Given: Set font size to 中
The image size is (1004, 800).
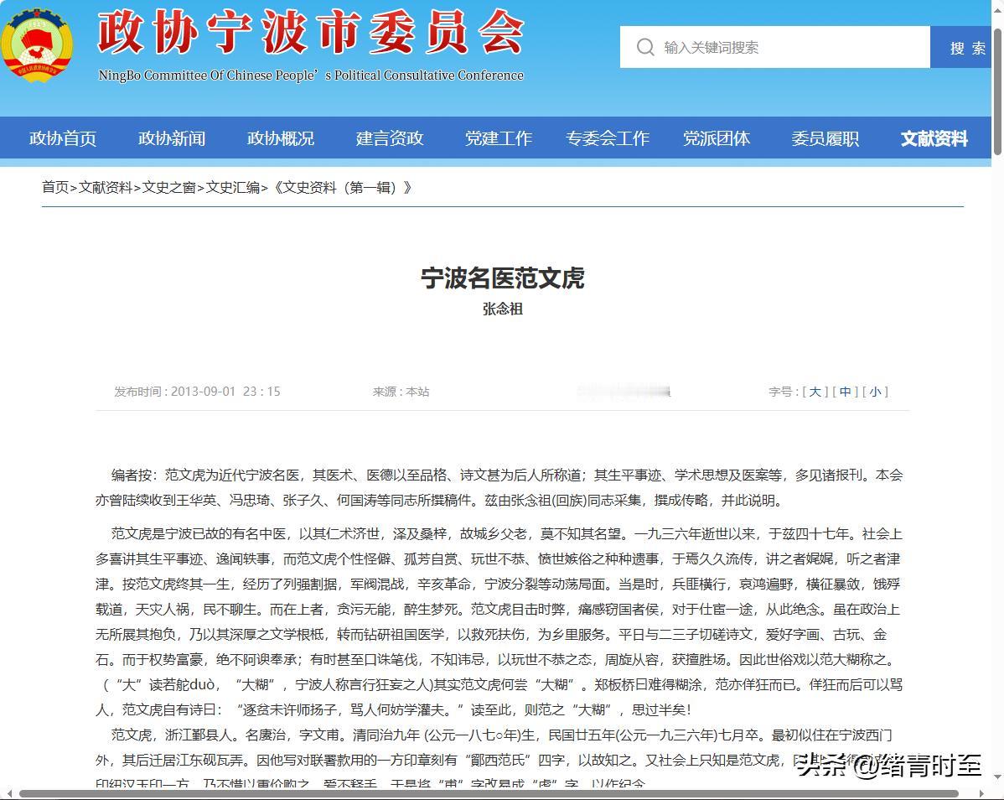Looking at the screenshot, I should tap(846, 392).
